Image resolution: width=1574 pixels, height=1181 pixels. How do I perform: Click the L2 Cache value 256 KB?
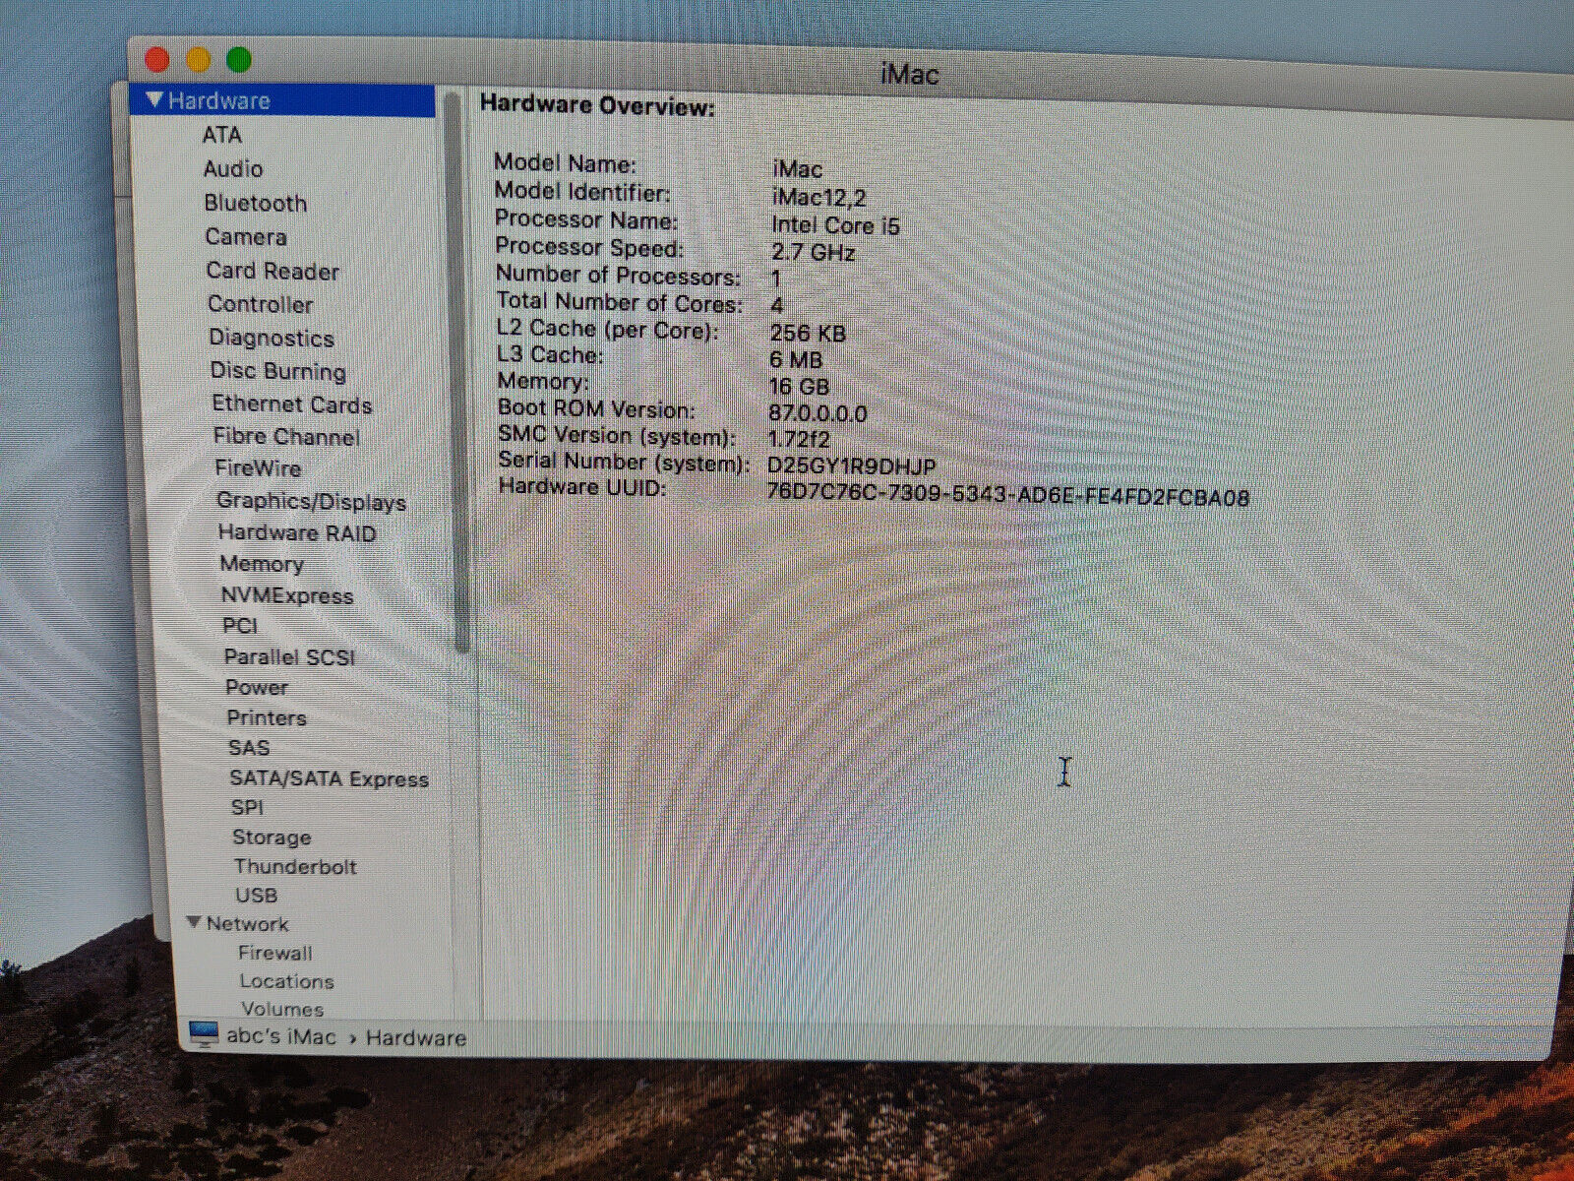coord(808,334)
